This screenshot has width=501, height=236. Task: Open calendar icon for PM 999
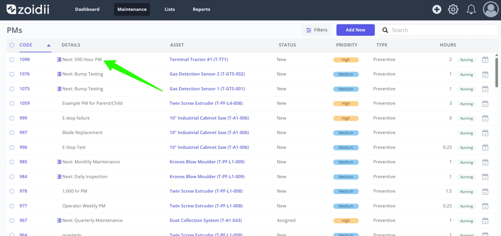pyautogui.click(x=485, y=118)
